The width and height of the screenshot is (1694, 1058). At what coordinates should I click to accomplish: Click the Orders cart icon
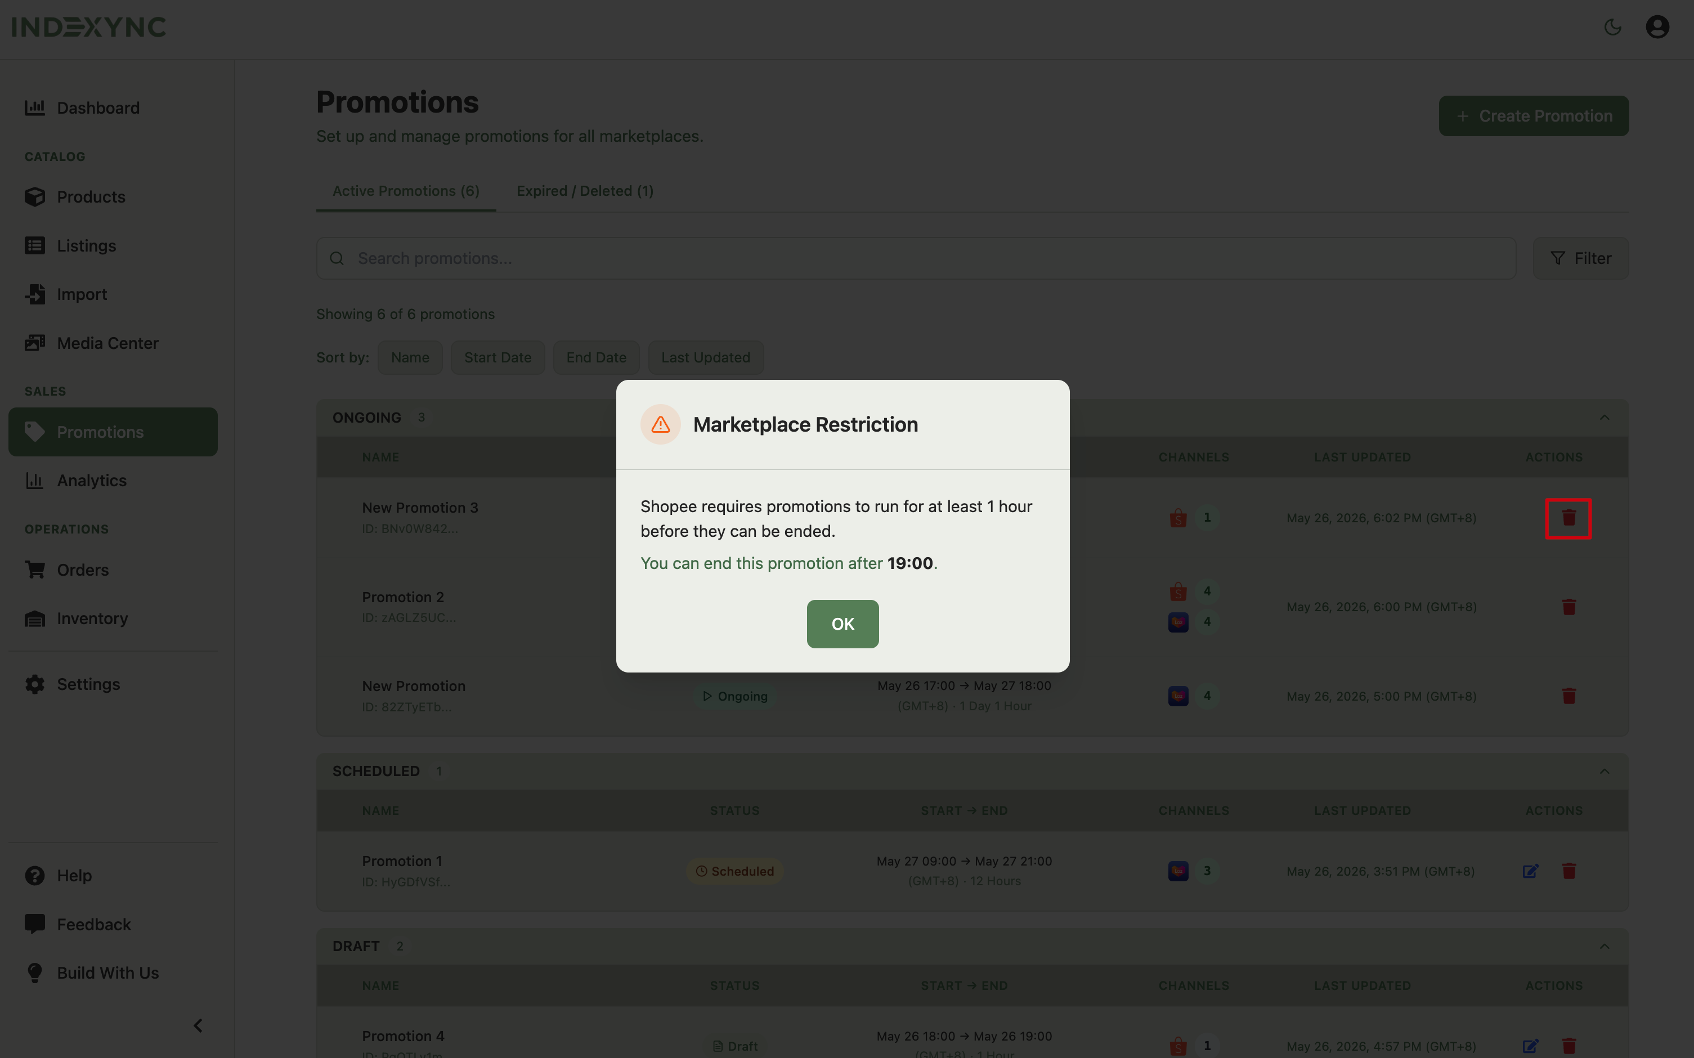click(34, 570)
